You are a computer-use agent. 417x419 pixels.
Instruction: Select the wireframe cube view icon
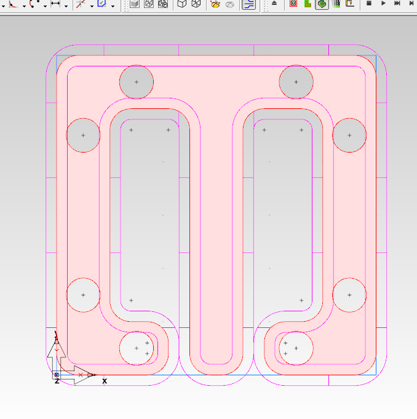[182, 4]
